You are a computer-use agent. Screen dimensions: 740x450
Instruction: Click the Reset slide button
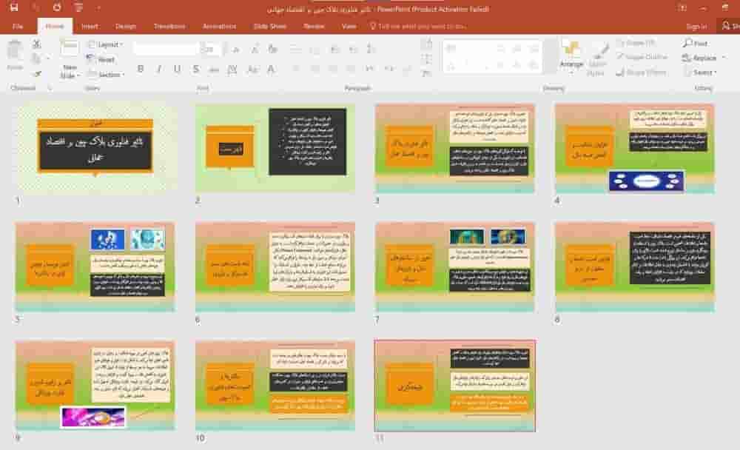tap(101, 59)
